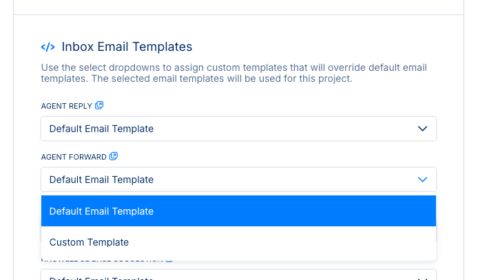
Task: Expand the Agent Reply template dropdown
Action: coord(238,129)
